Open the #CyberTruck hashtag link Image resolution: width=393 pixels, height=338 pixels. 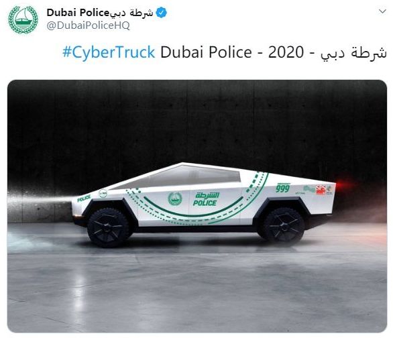[109, 52]
